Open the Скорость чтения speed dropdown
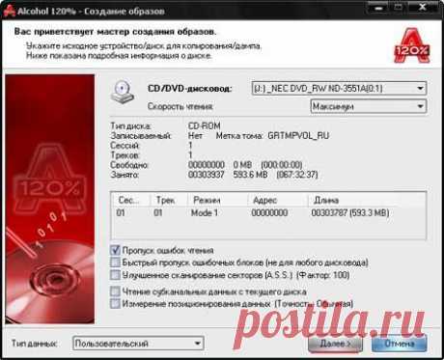 click(x=369, y=106)
